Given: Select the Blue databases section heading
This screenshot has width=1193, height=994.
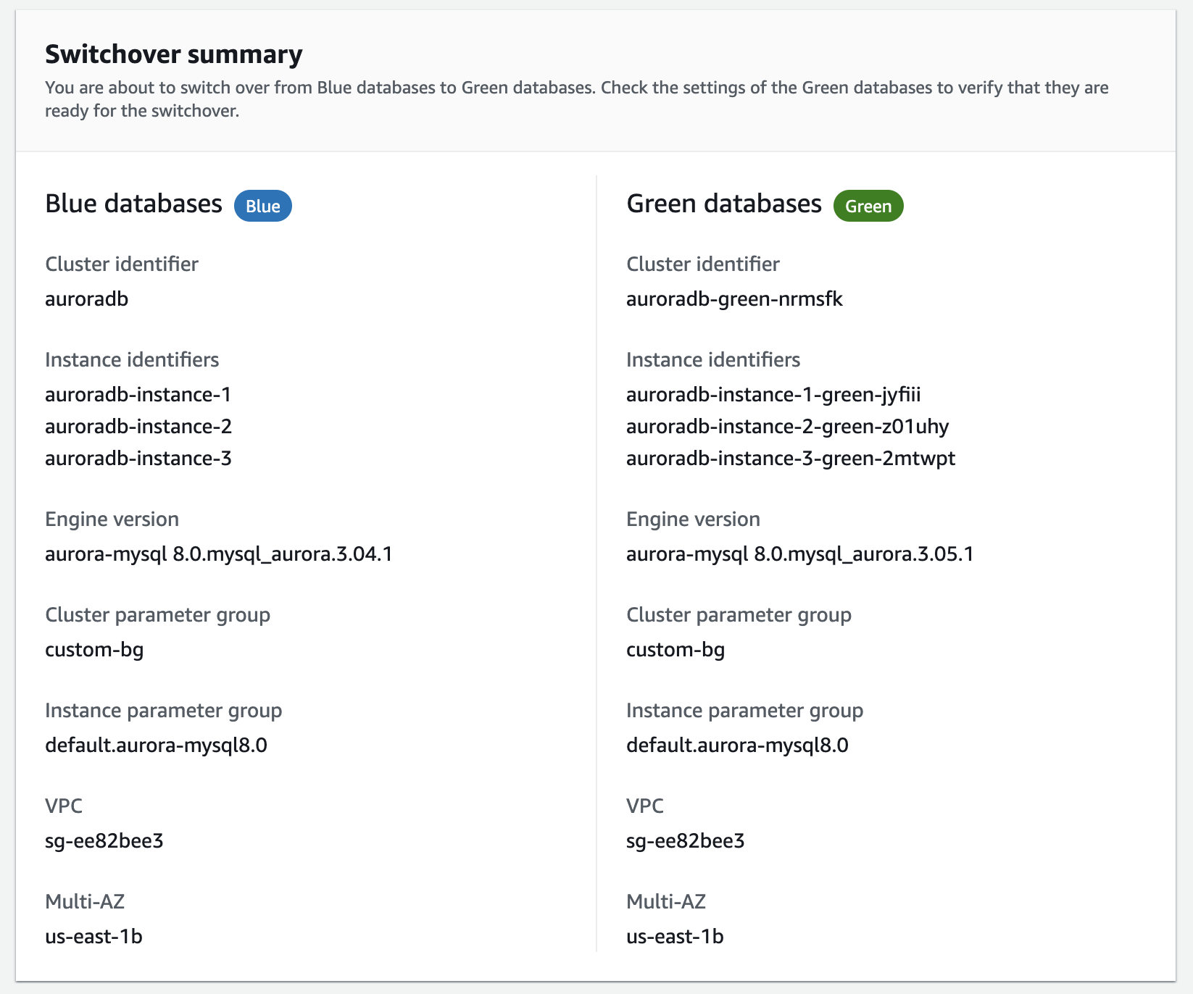Looking at the screenshot, I should coord(133,204).
